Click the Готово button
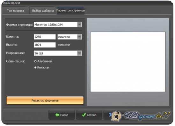Image resolution: width=175 pixels, height=126 pixels. point(89,115)
